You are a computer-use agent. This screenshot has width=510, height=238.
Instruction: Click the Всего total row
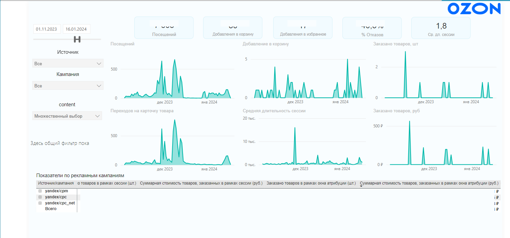pos(51,209)
